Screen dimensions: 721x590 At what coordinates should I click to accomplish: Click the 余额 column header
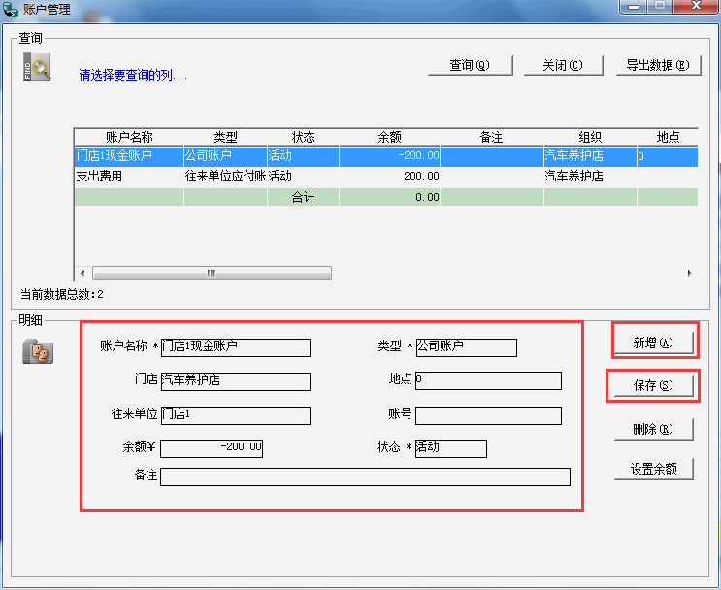389,137
